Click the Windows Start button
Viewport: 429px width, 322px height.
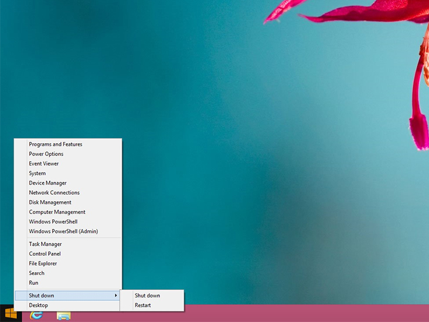click(x=11, y=313)
